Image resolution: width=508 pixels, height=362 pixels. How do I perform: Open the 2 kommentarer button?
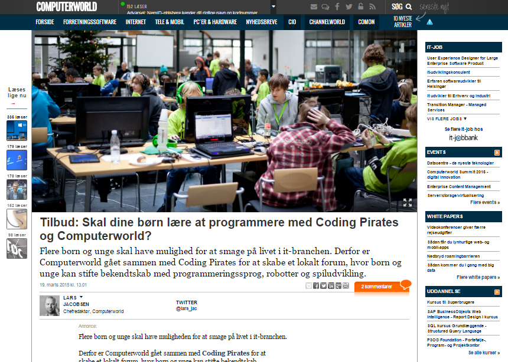coord(382,287)
